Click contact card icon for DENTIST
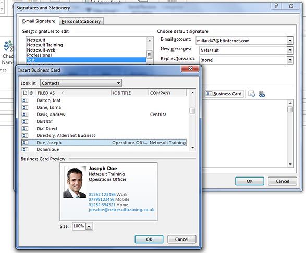The image size is (306, 253). pos(25,121)
